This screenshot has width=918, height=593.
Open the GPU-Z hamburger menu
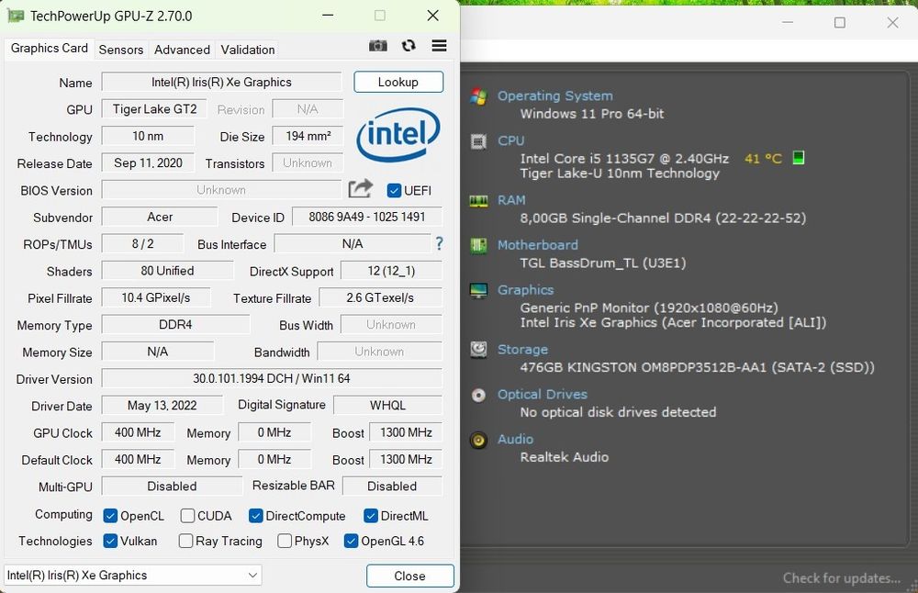click(439, 46)
